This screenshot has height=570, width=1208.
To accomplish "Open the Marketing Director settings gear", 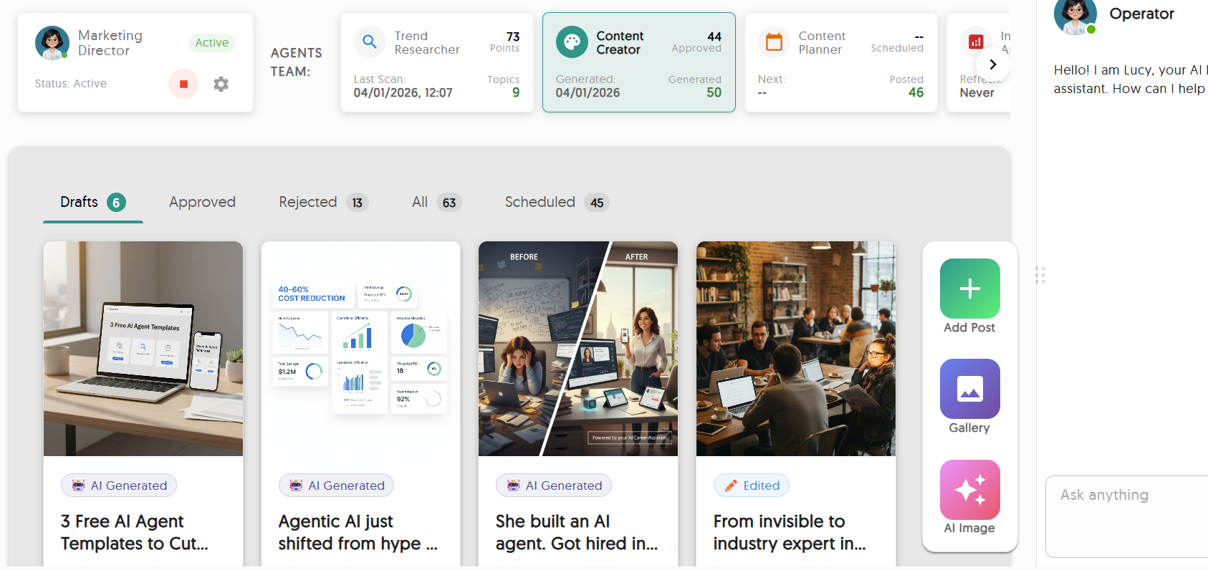I will pyautogui.click(x=221, y=84).
